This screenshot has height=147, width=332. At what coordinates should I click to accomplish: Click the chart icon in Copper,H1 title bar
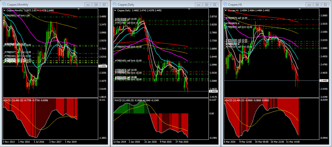pyautogui.click(x=225, y=4)
